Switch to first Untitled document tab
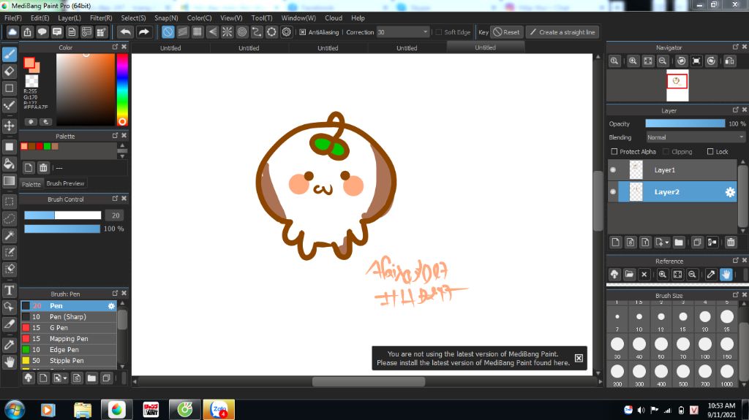 pyautogui.click(x=170, y=47)
